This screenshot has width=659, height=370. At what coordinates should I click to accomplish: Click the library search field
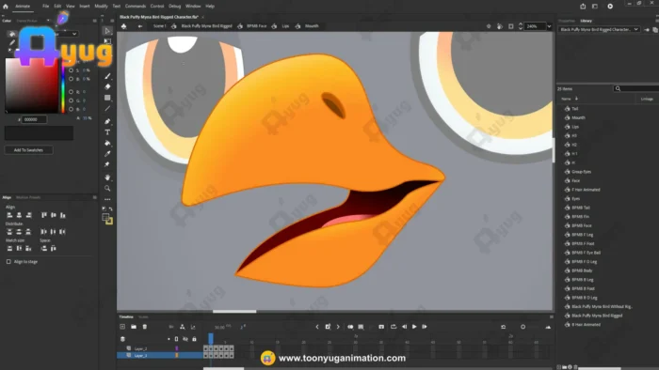point(636,88)
